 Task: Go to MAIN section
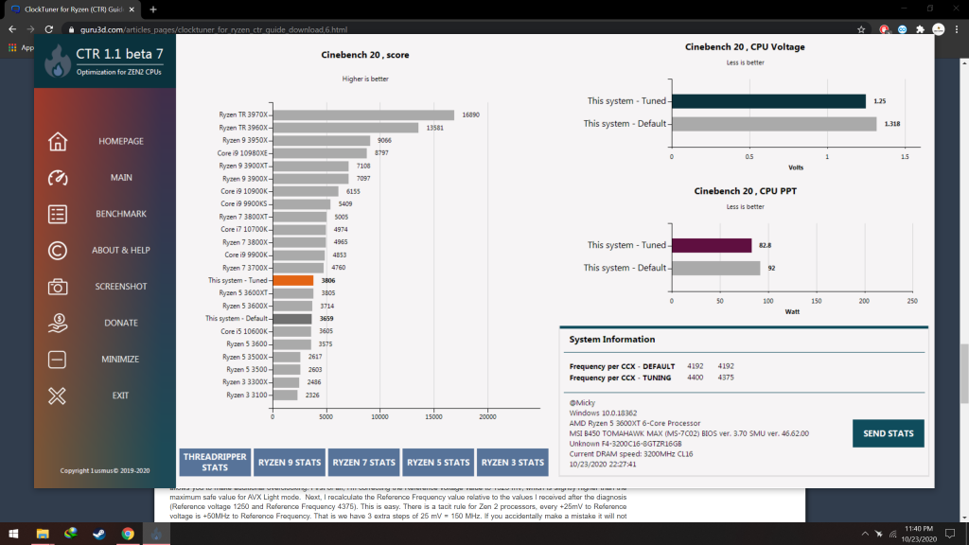121,178
